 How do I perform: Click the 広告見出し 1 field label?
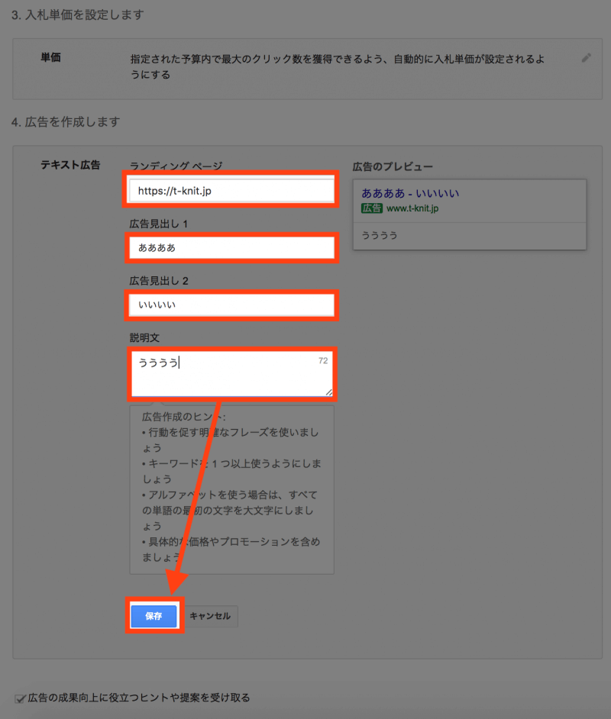tap(159, 224)
